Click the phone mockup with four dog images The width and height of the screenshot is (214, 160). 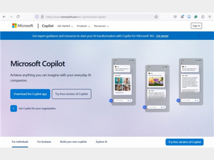pos(124,82)
